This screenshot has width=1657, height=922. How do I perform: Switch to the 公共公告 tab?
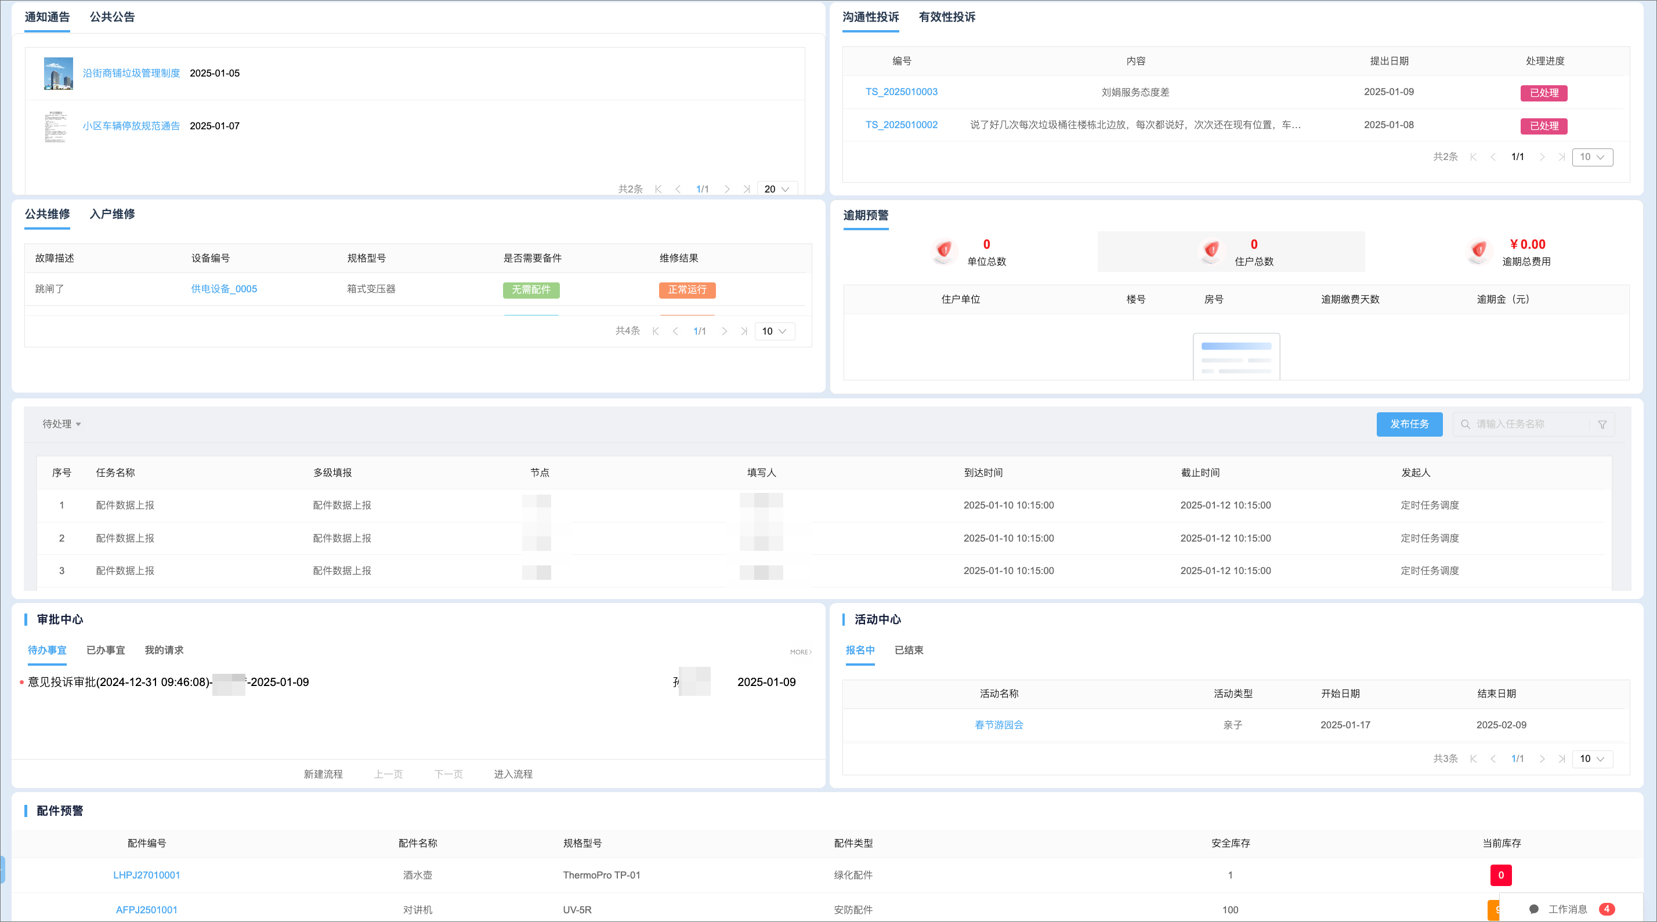(112, 17)
